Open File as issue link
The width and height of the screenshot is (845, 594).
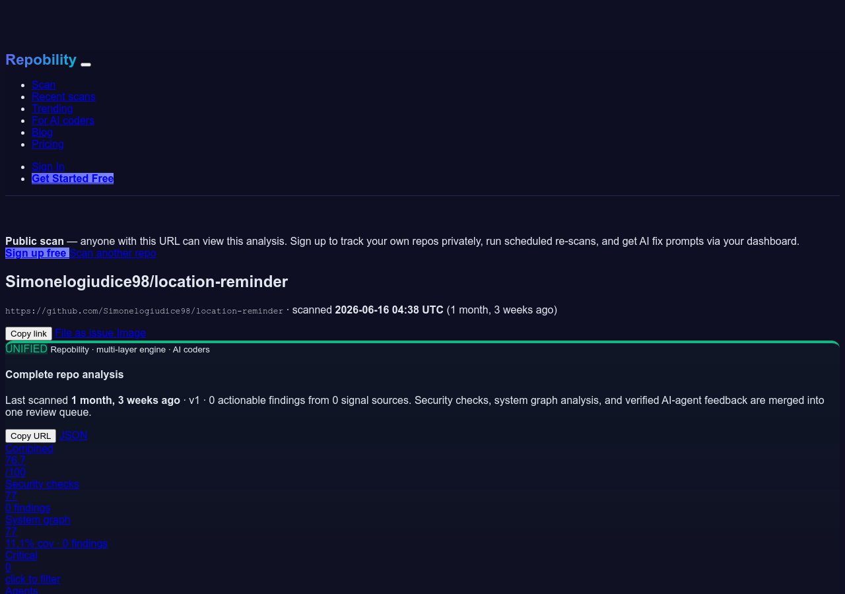pos(84,333)
